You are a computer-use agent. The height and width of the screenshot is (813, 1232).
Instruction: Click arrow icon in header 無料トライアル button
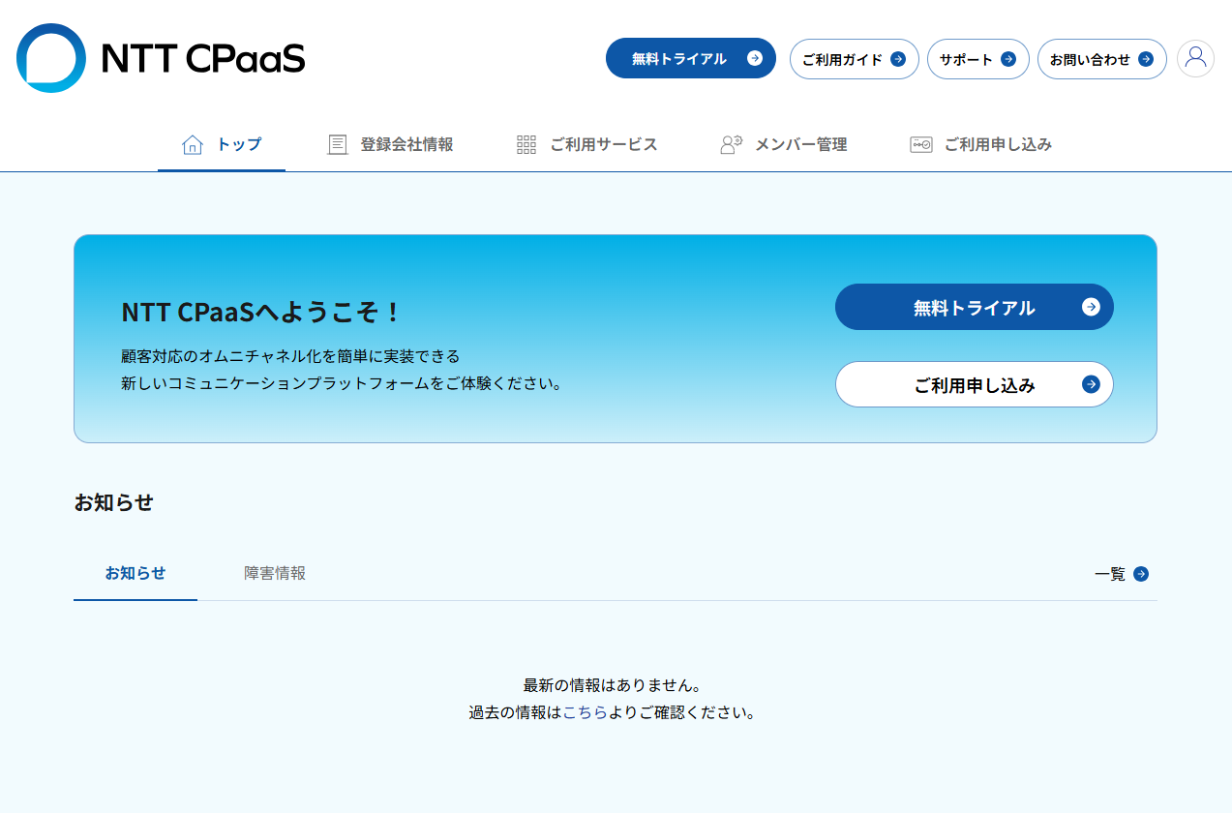(755, 59)
